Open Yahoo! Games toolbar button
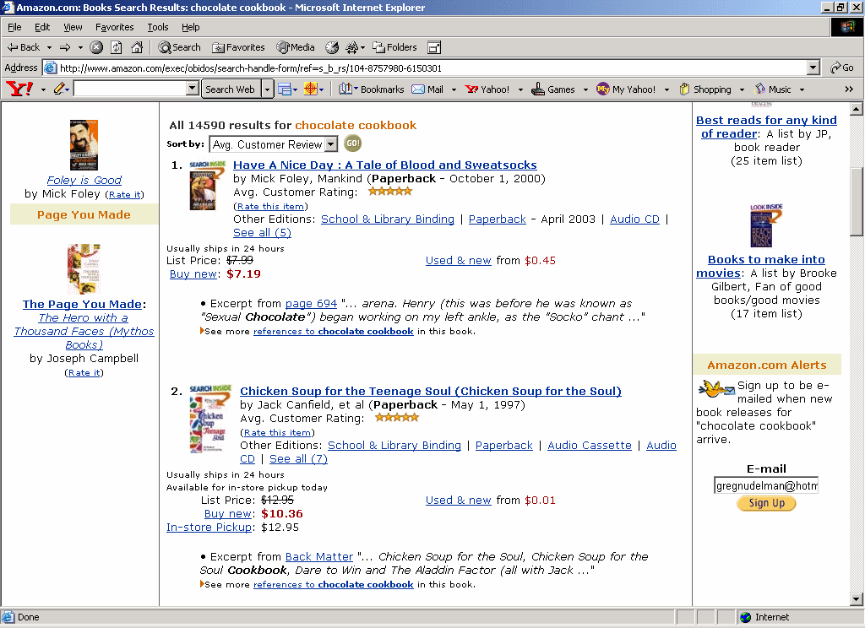865x628 pixels. (x=553, y=89)
